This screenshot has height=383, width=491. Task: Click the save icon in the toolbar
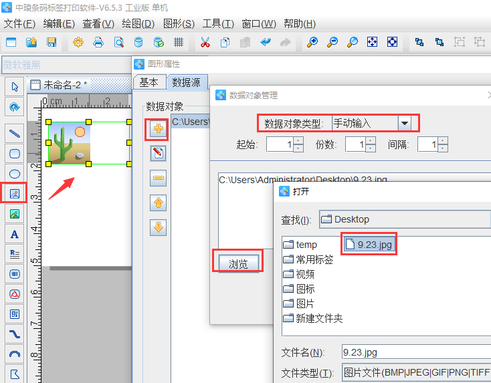pos(52,42)
